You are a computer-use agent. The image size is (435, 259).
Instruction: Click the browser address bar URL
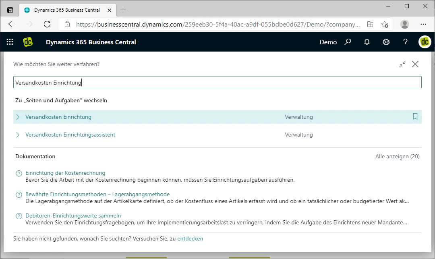click(x=218, y=25)
